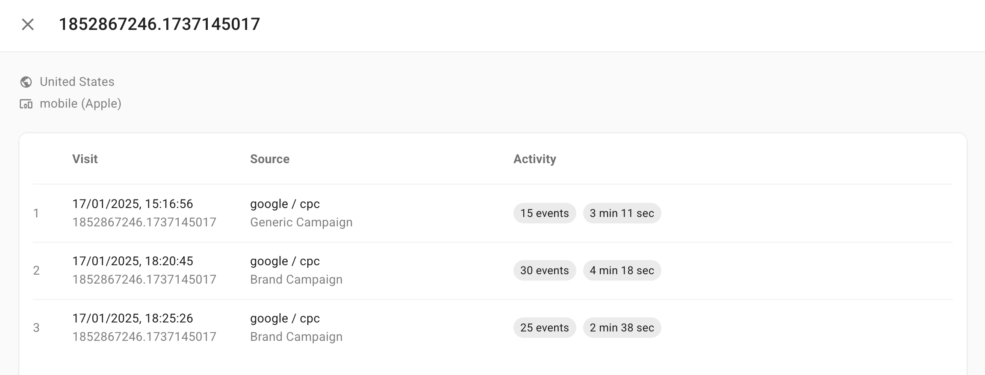Click the 3 min 11 sec badge
The width and height of the screenshot is (985, 375).
[622, 213]
